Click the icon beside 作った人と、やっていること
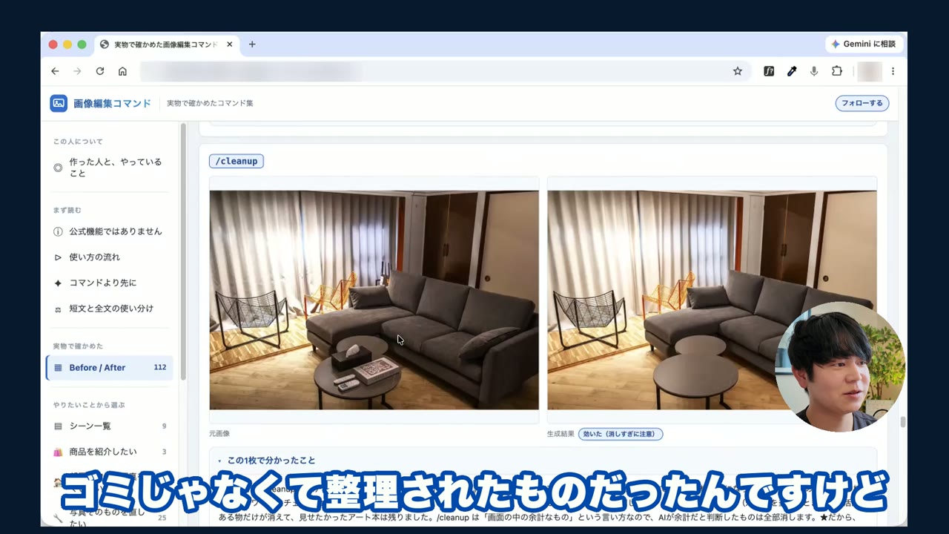 [x=58, y=168]
